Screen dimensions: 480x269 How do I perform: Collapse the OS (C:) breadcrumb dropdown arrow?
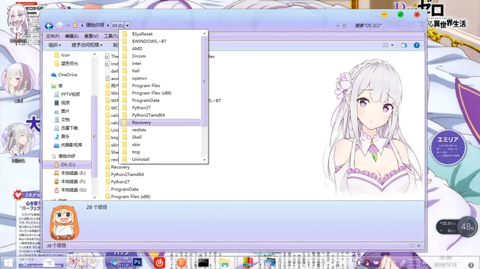(x=127, y=26)
